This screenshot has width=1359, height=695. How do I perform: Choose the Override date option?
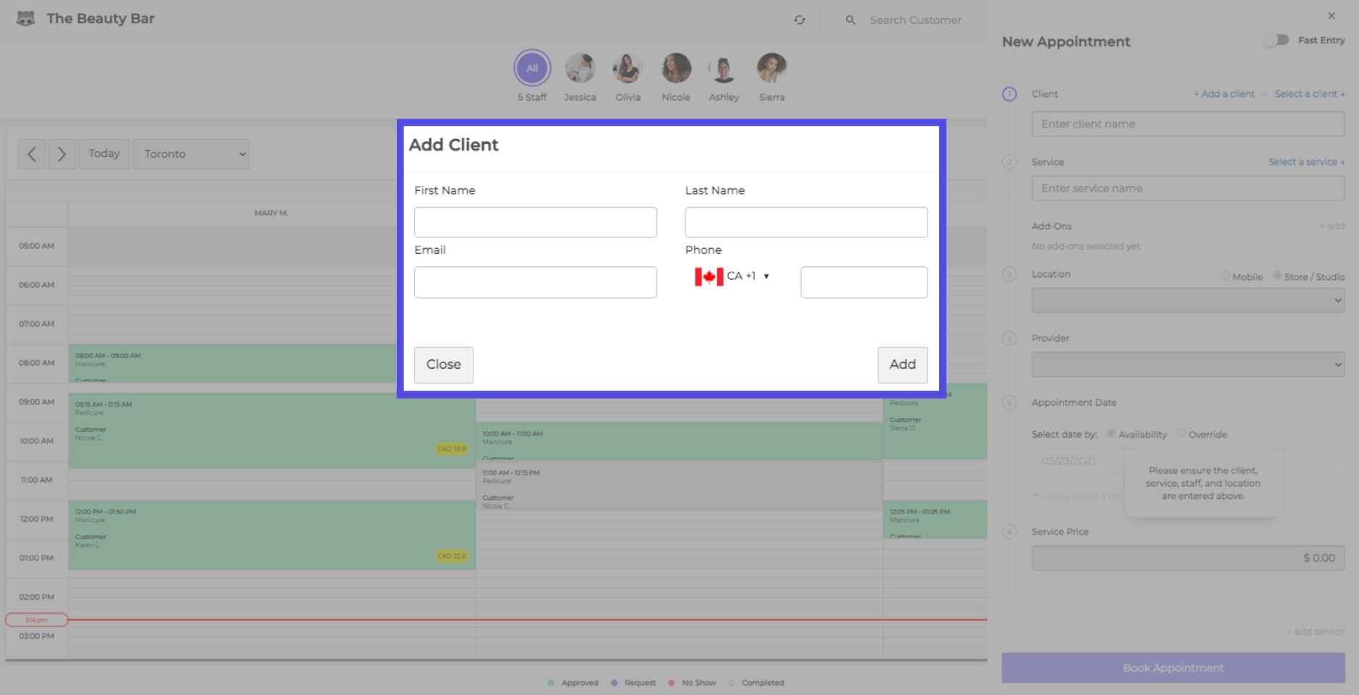coord(1181,433)
